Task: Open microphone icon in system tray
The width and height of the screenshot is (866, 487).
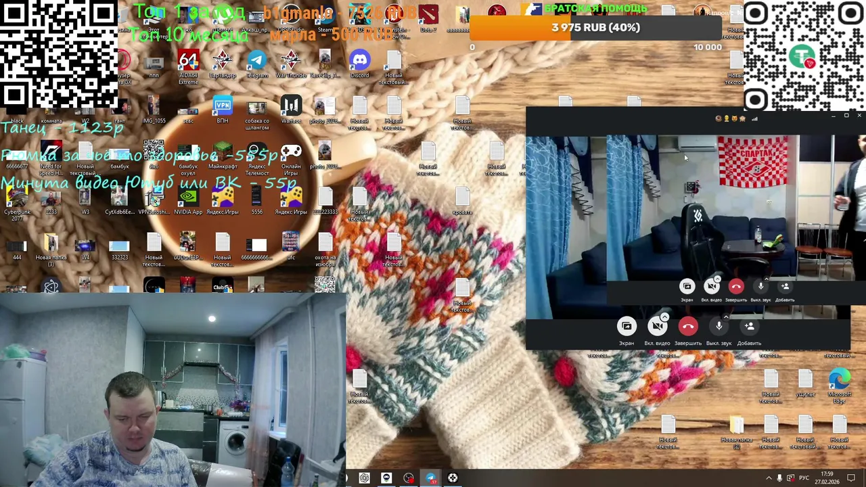Action: 779,478
